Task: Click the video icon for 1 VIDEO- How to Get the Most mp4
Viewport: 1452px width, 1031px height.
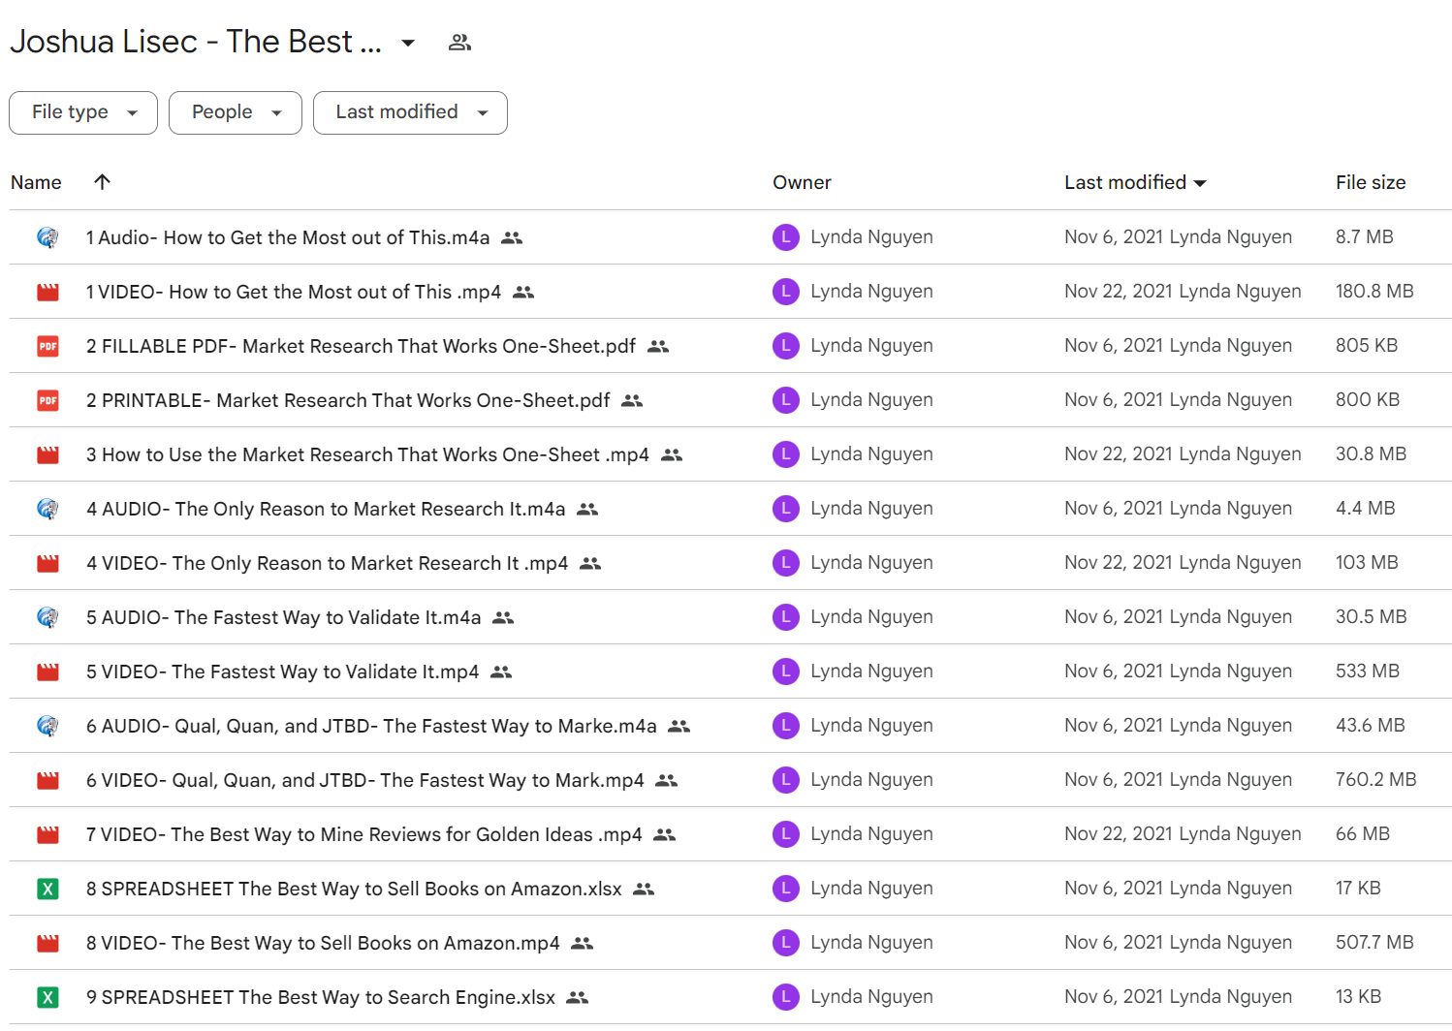Action: click(47, 292)
